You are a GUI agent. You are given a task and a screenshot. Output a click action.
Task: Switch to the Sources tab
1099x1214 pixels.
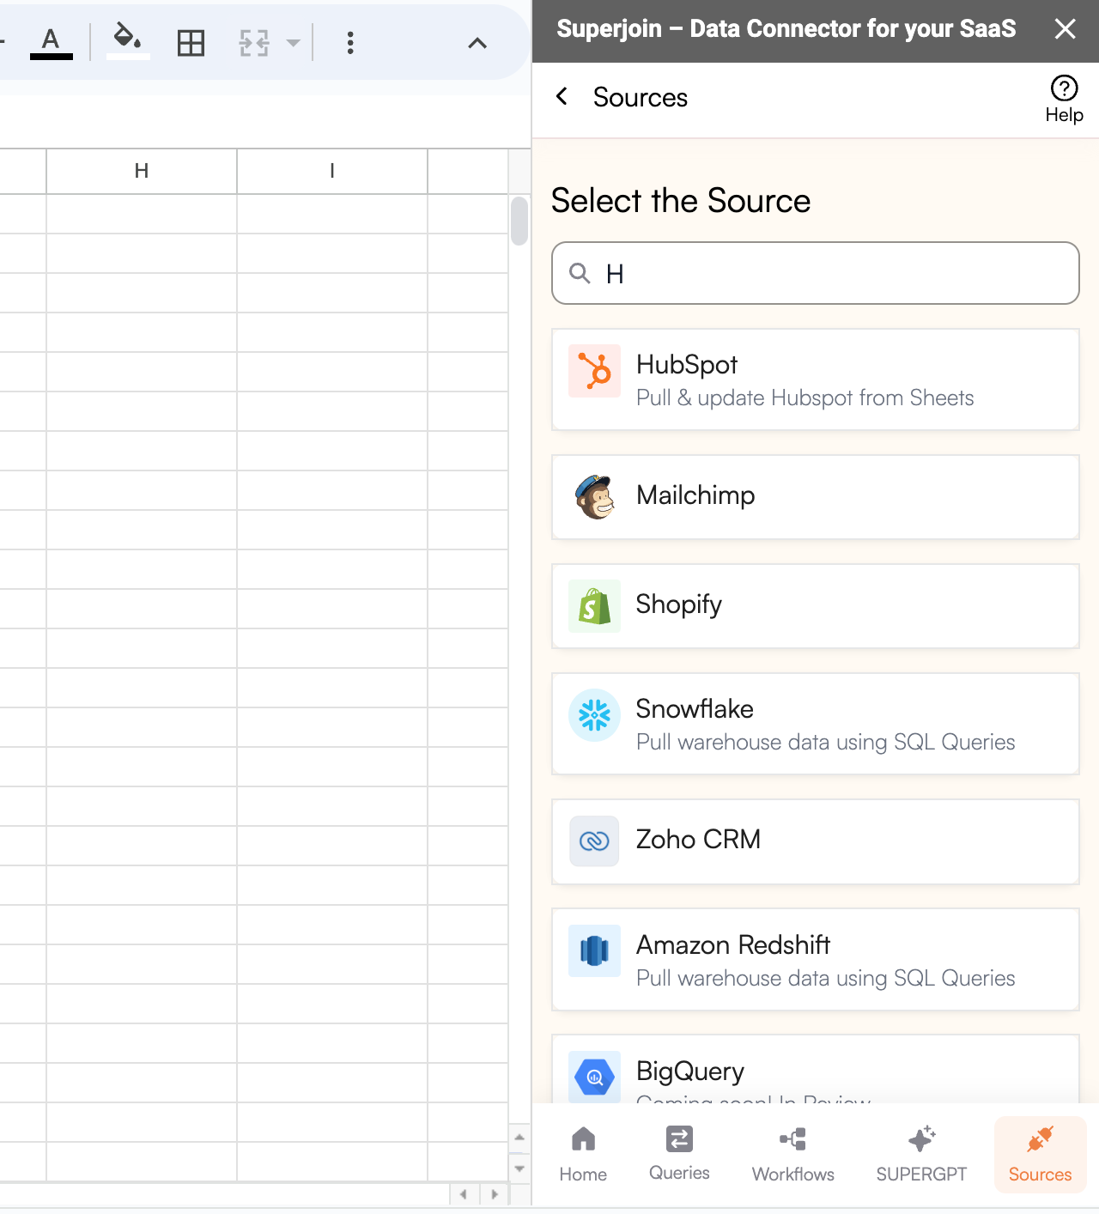[1040, 1155]
